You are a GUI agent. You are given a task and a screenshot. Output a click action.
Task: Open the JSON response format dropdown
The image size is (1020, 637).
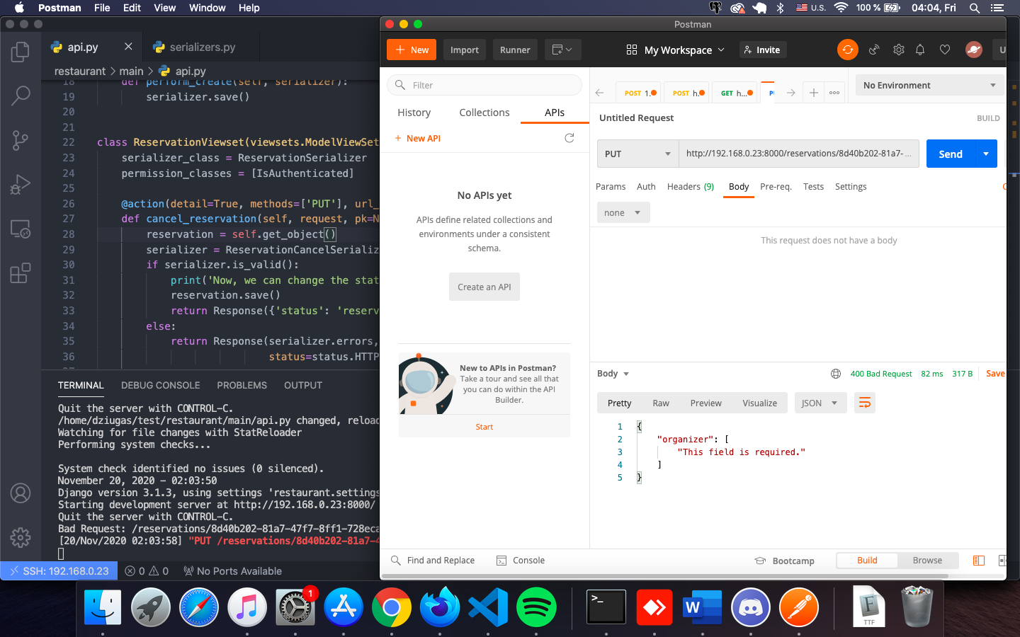(820, 403)
